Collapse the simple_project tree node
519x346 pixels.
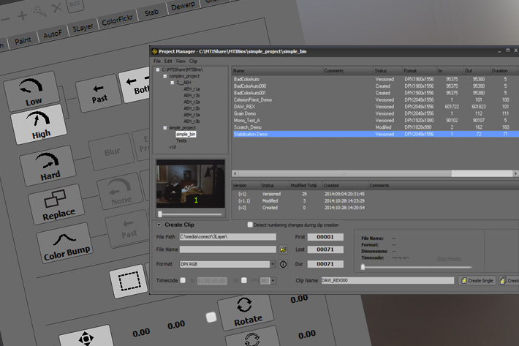[164, 128]
